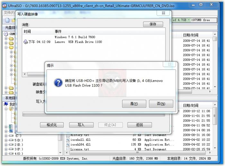The width and height of the screenshot is (225, 166).
Task: Expand the 3(F:) drive node
Action: click(6, 149)
